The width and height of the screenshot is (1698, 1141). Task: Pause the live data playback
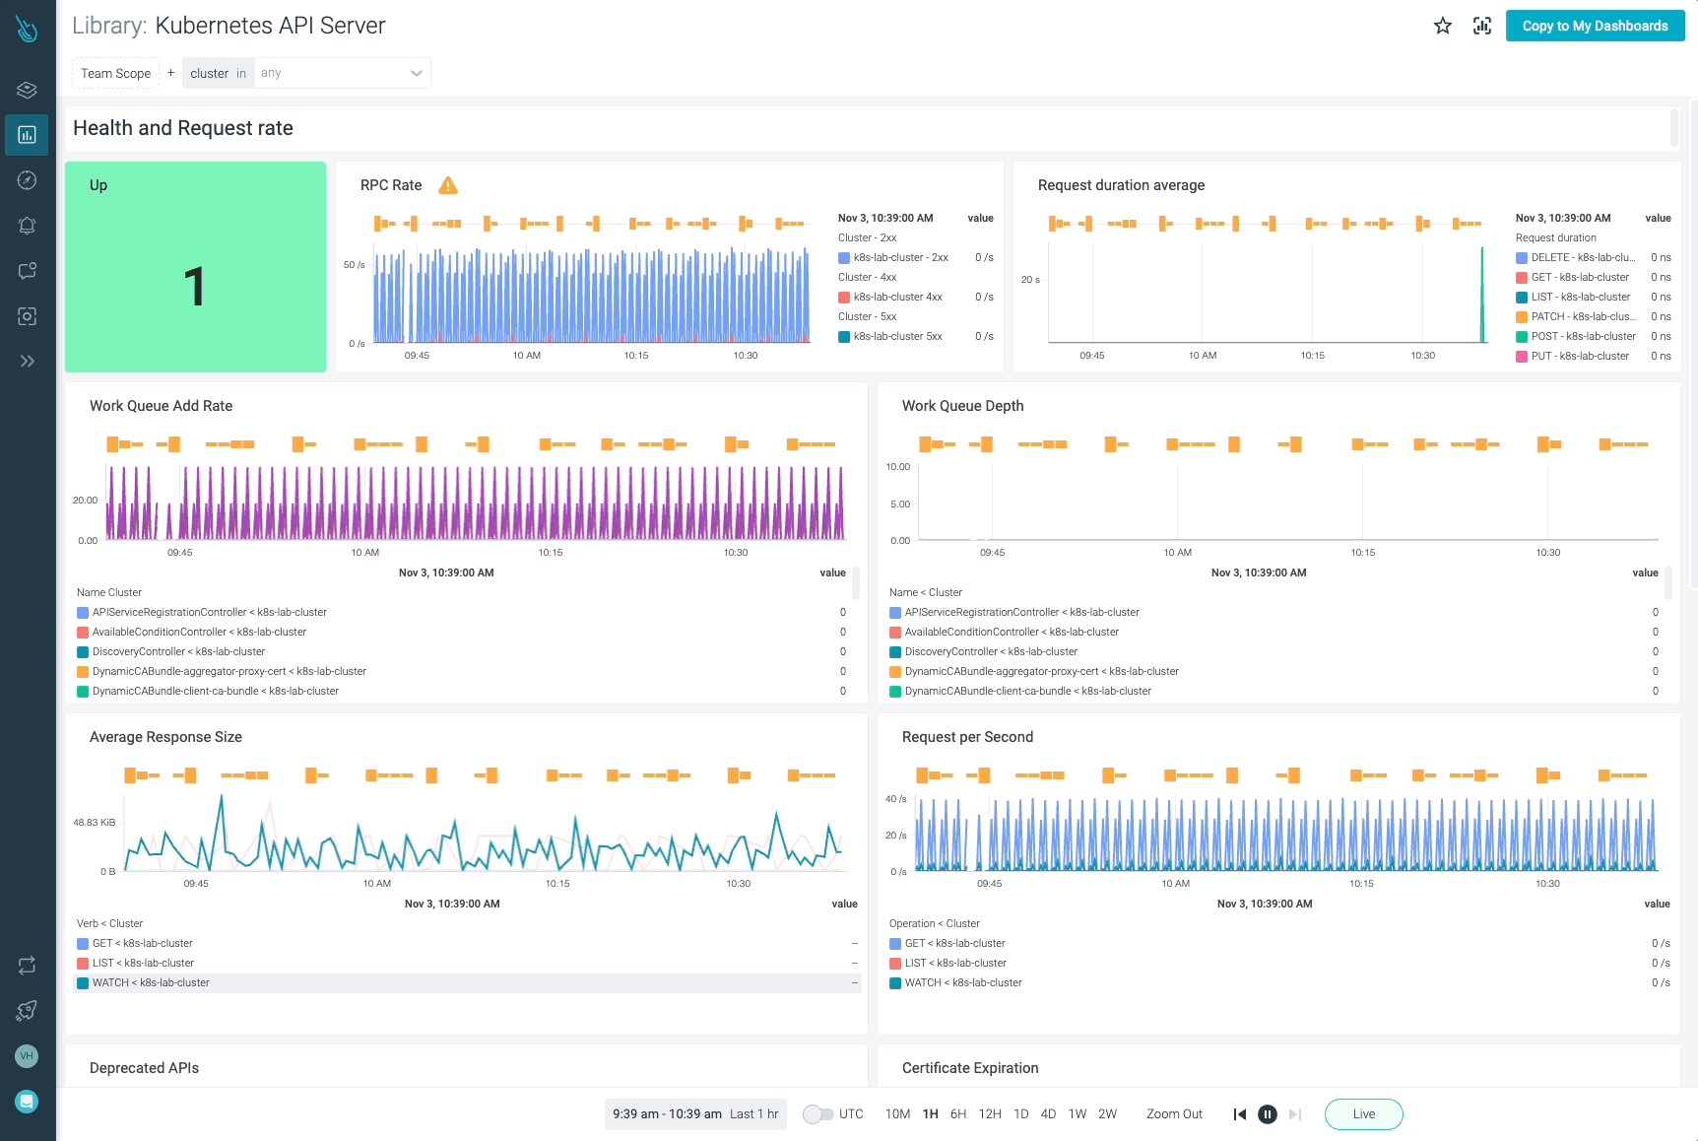(1268, 1114)
